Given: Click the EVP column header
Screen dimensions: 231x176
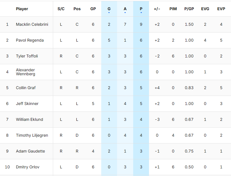Looking at the screenshot, I should tap(221, 9).
